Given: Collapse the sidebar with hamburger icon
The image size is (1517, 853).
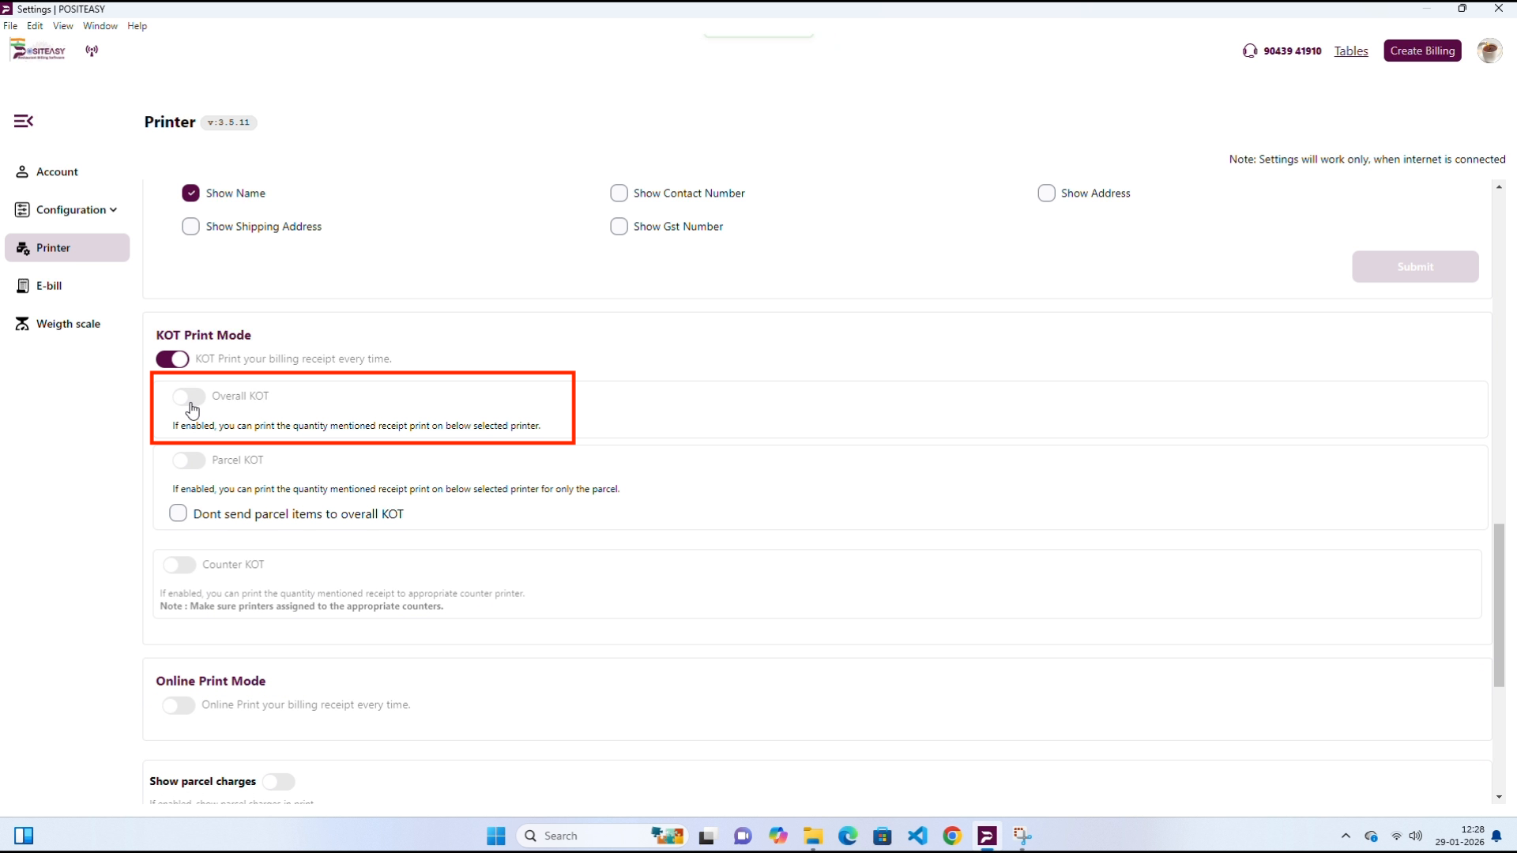Looking at the screenshot, I should (24, 121).
